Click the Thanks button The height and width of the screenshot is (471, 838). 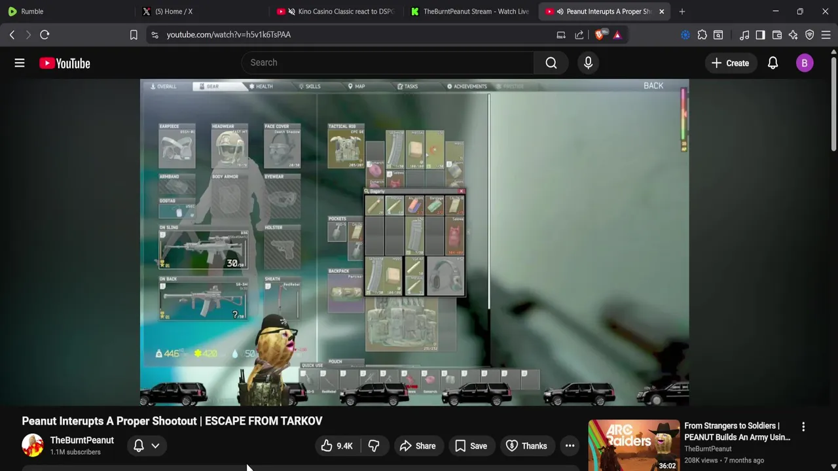click(x=527, y=446)
